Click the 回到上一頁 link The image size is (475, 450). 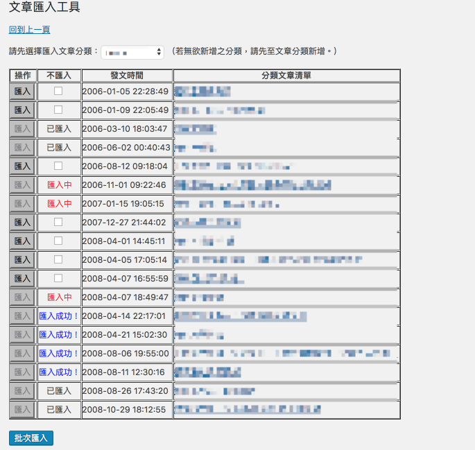click(x=29, y=30)
